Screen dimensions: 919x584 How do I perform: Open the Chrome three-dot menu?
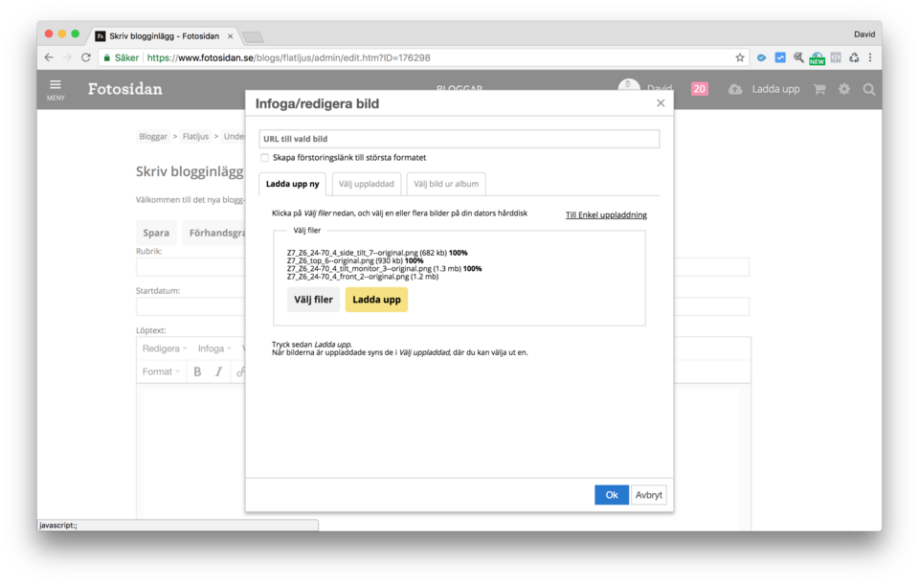[870, 57]
